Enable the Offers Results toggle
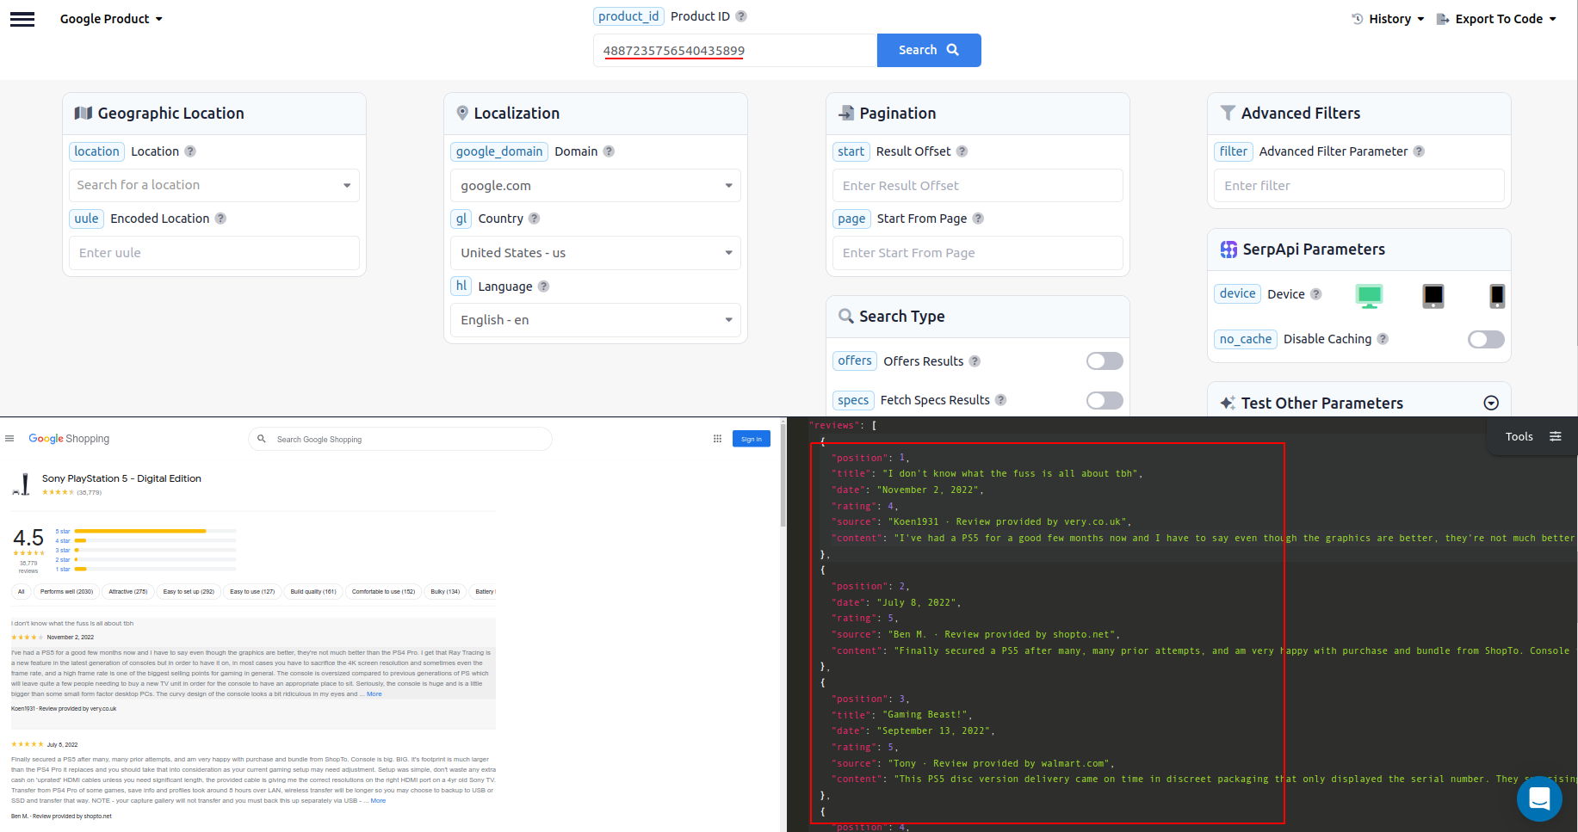Screen dimensions: 1578x832 click(x=1105, y=361)
